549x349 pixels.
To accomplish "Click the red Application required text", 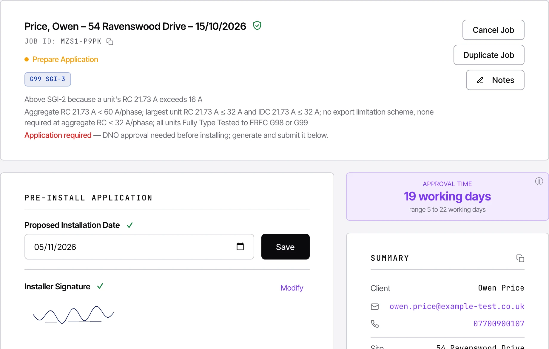I will pos(58,135).
